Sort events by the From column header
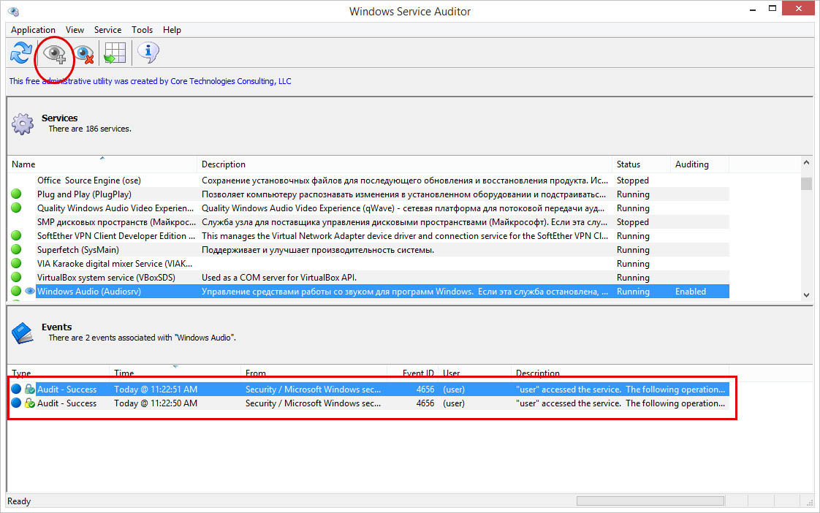Viewport: 820px width, 513px height. coord(315,373)
